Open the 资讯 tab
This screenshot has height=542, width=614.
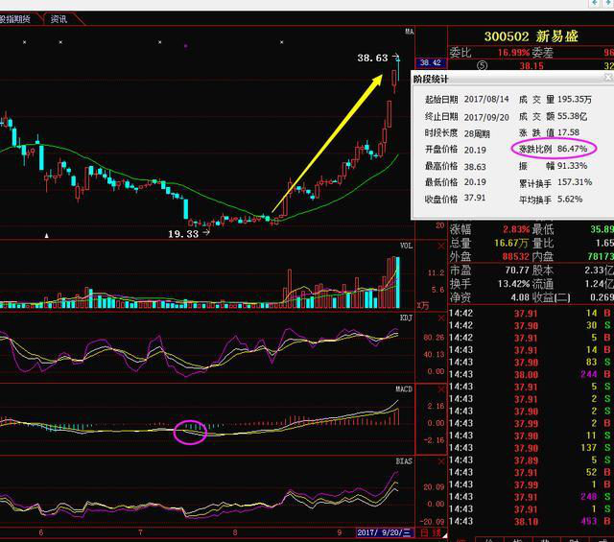[x=59, y=19]
